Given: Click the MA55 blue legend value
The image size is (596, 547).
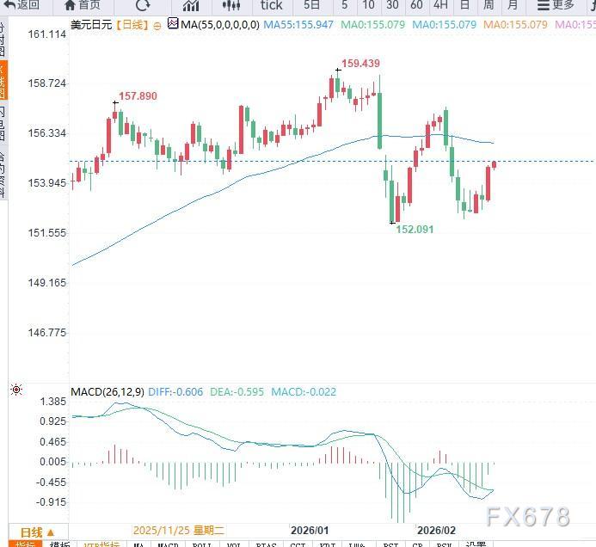Looking at the screenshot, I should coord(298,25).
